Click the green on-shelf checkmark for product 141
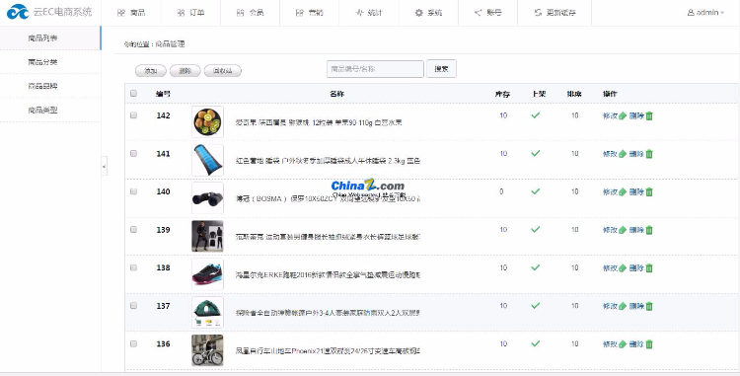Image resolution: width=740 pixels, height=376 pixels. [535, 153]
